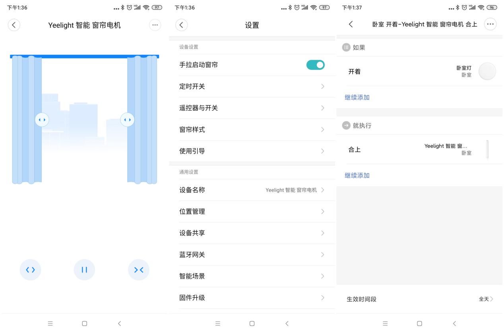Tap recent apps icon in right screen navbar
This screenshot has width=504, height=335.
coord(385,323)
